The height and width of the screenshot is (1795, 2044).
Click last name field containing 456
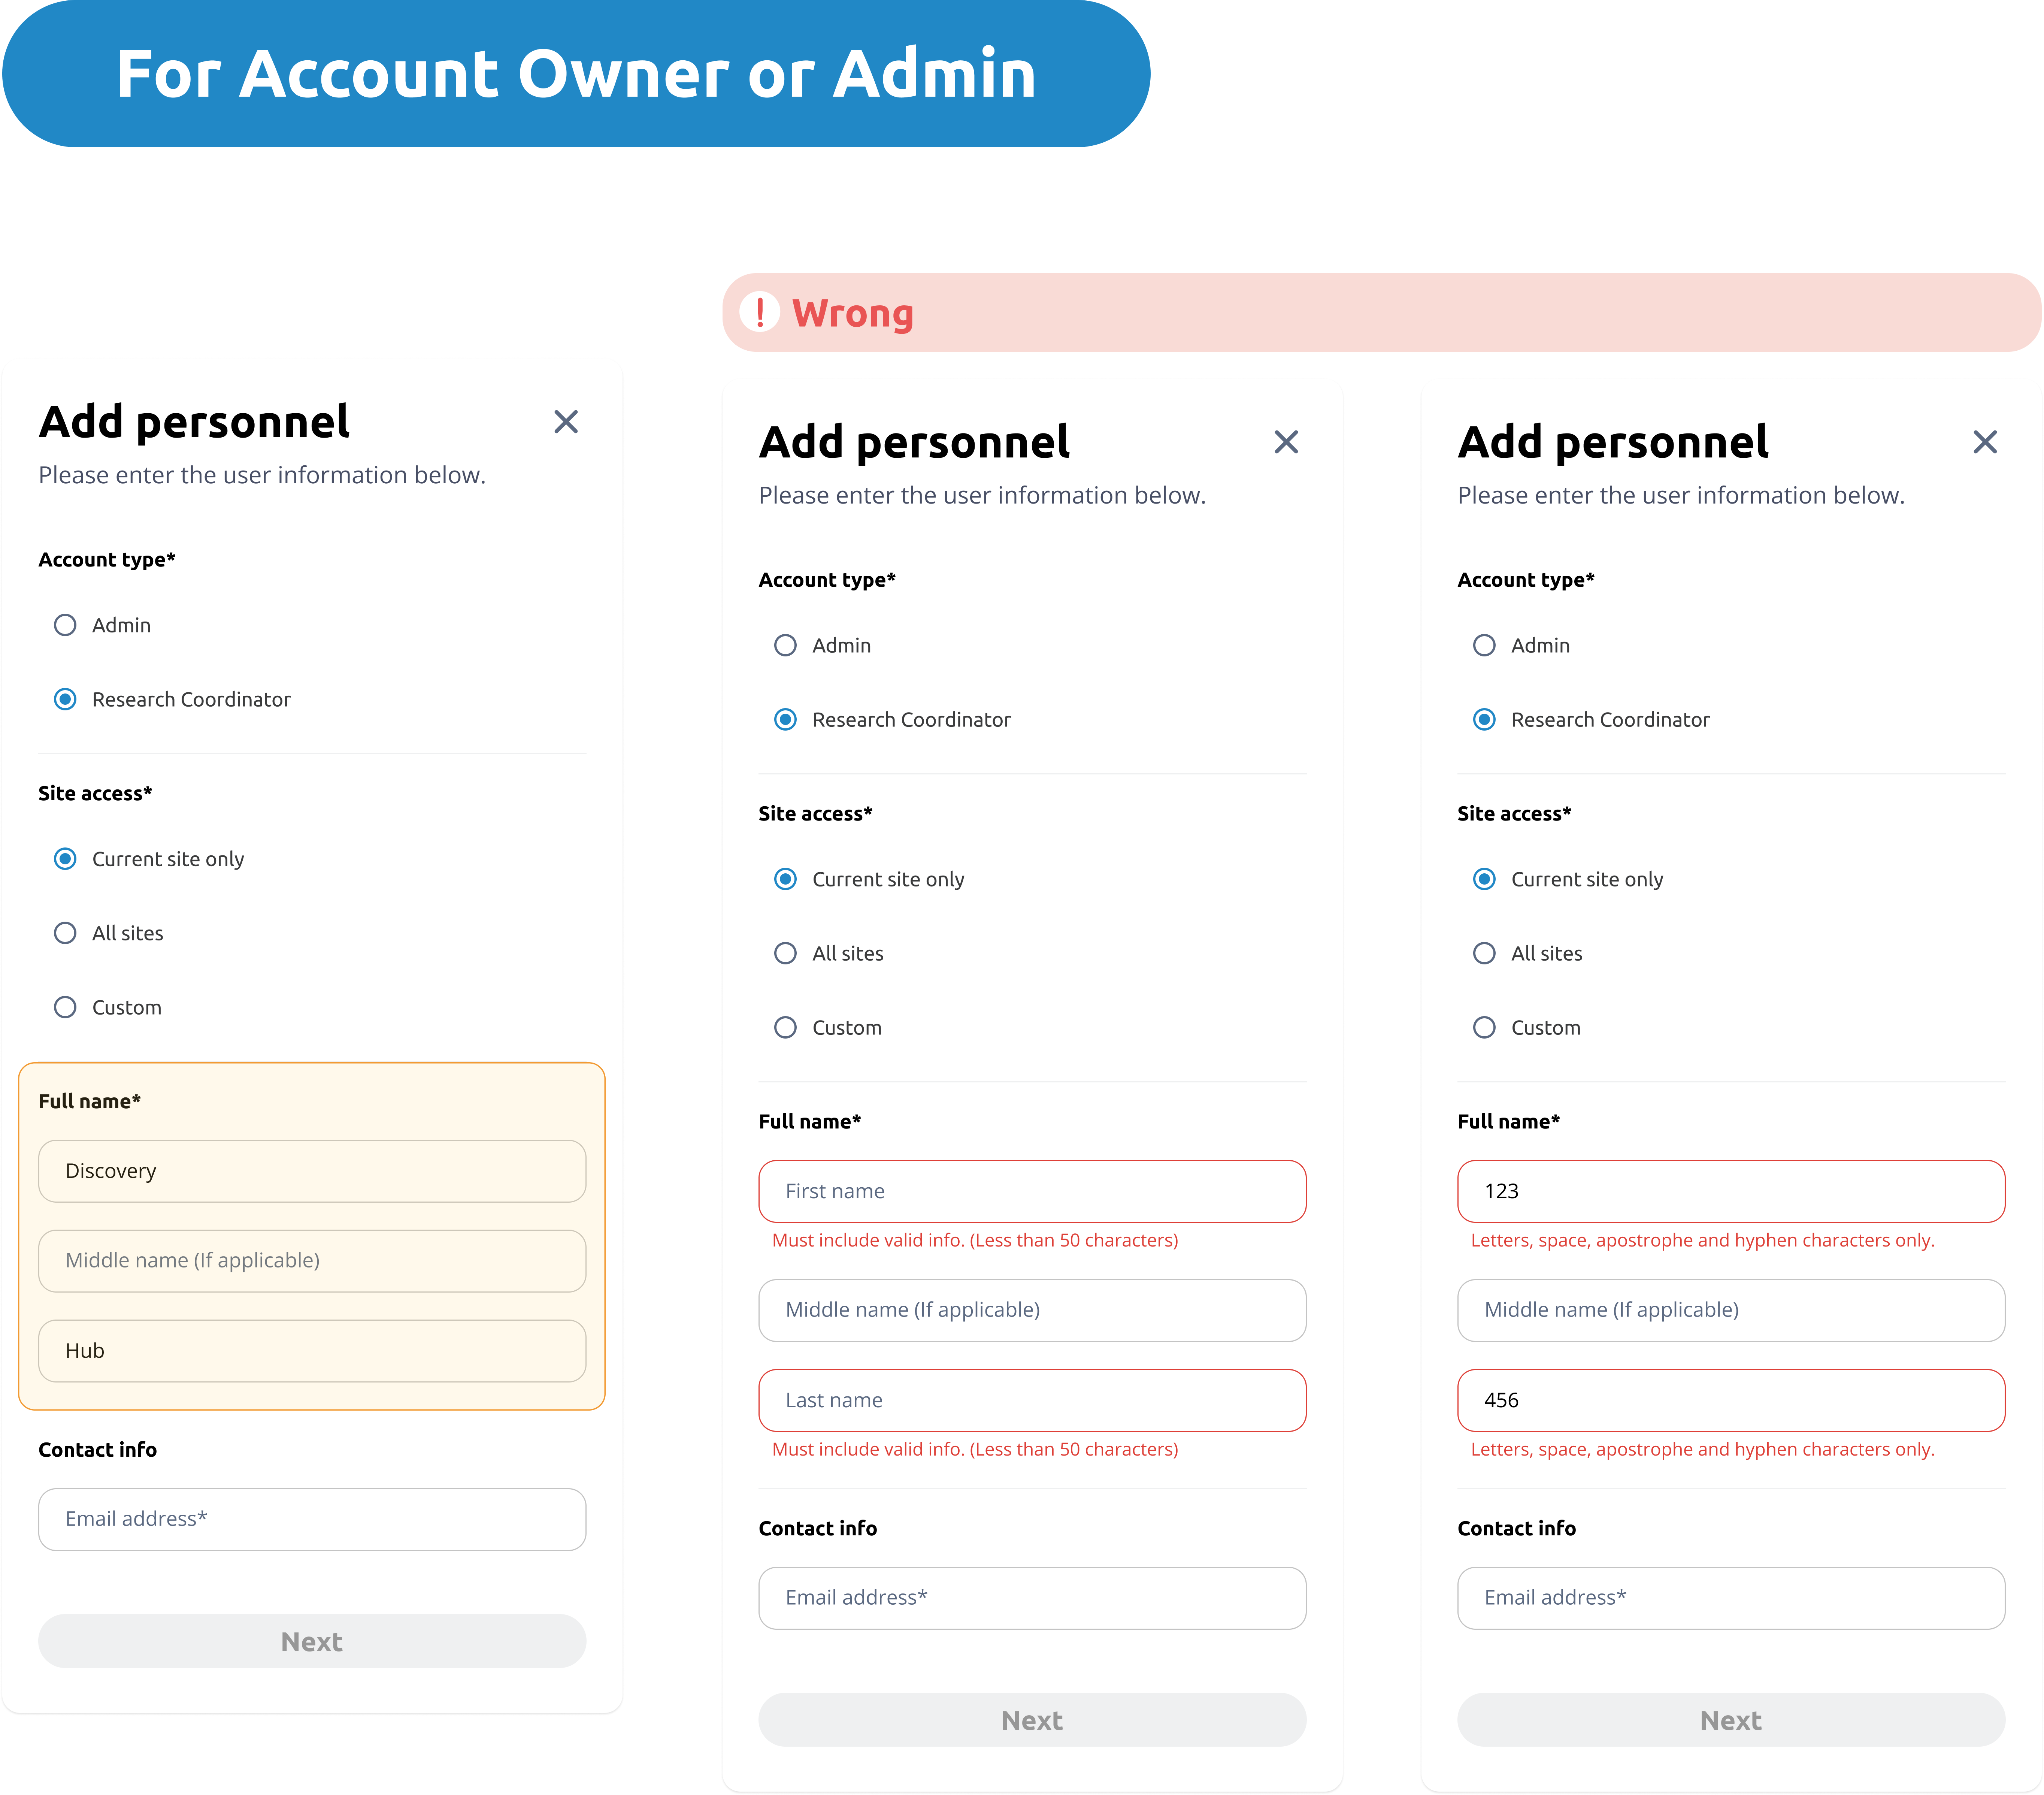pyautogui.click(x=1731, y=1400)
